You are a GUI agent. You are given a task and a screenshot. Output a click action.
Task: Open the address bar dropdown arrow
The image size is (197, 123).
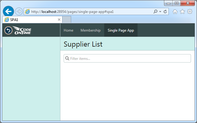tap(160, 12)
